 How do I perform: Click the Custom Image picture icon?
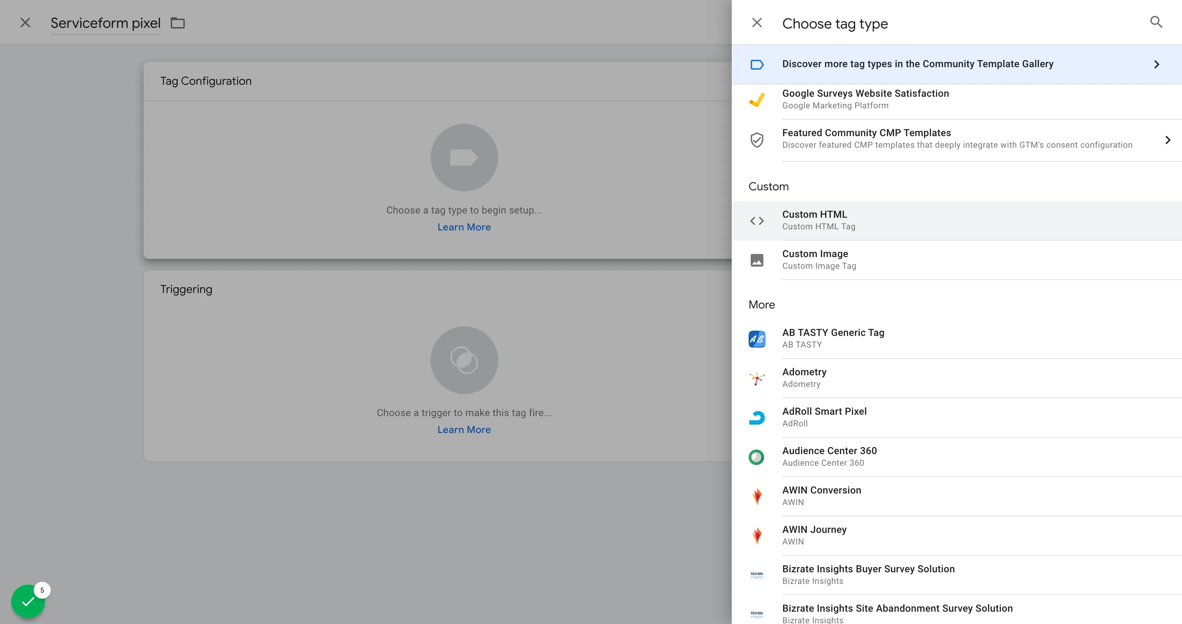click(x=757, y=260)
